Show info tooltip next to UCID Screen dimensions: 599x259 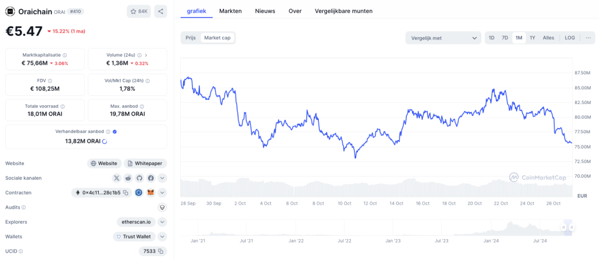pos(20,251)
